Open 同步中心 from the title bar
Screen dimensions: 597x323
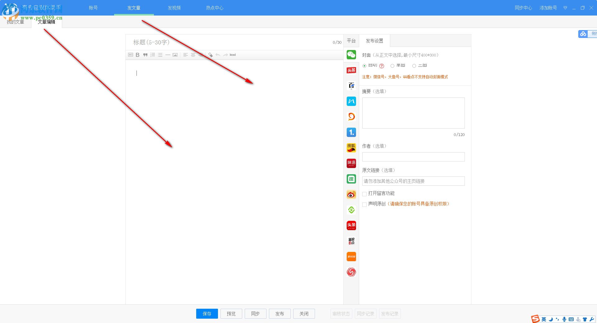coord(523,8)
